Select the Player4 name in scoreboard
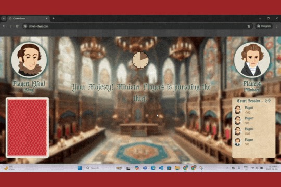This screenshot has width=281, height=187. tap(249, 140)
